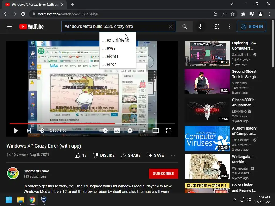Image resolution: width=275 pixels, height=206 pixels.
Task: Sign in with the SIGN IN button
Action: (252, 27)
